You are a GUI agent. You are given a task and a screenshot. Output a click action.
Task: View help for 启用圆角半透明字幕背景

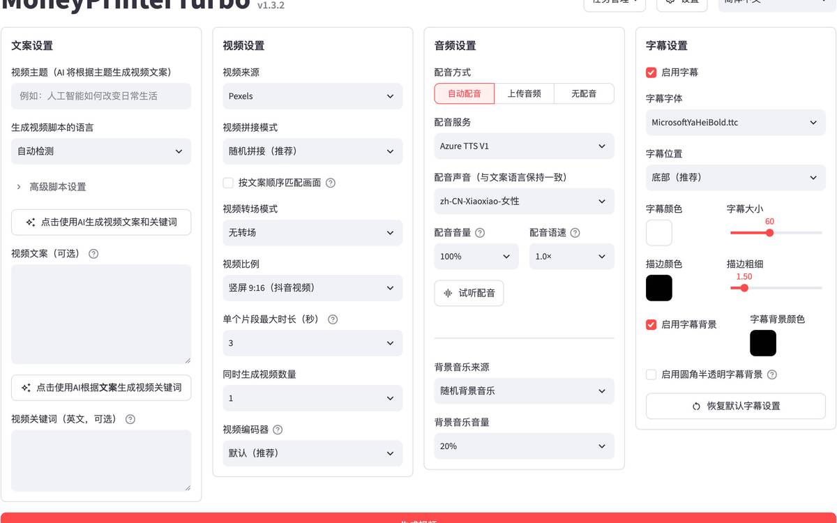coord(772,374)
